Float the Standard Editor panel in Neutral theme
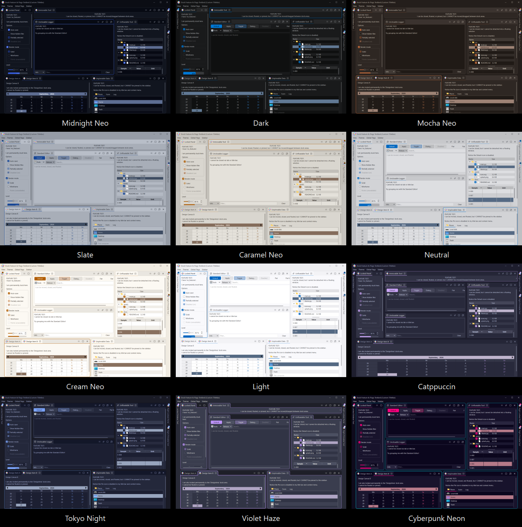522x527 pixels. (459, 142)
